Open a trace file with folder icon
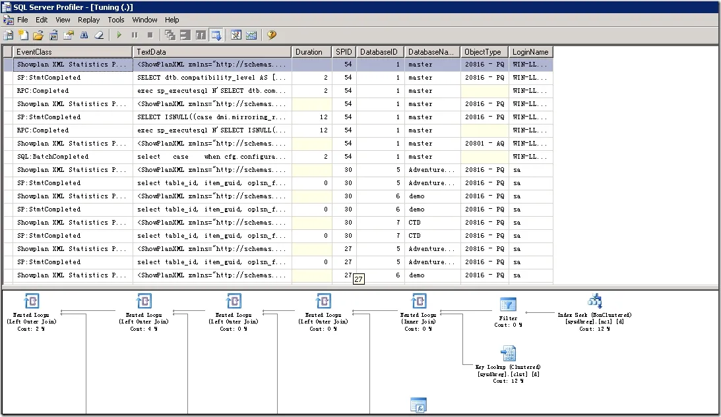721x417 pixels. 38,35
